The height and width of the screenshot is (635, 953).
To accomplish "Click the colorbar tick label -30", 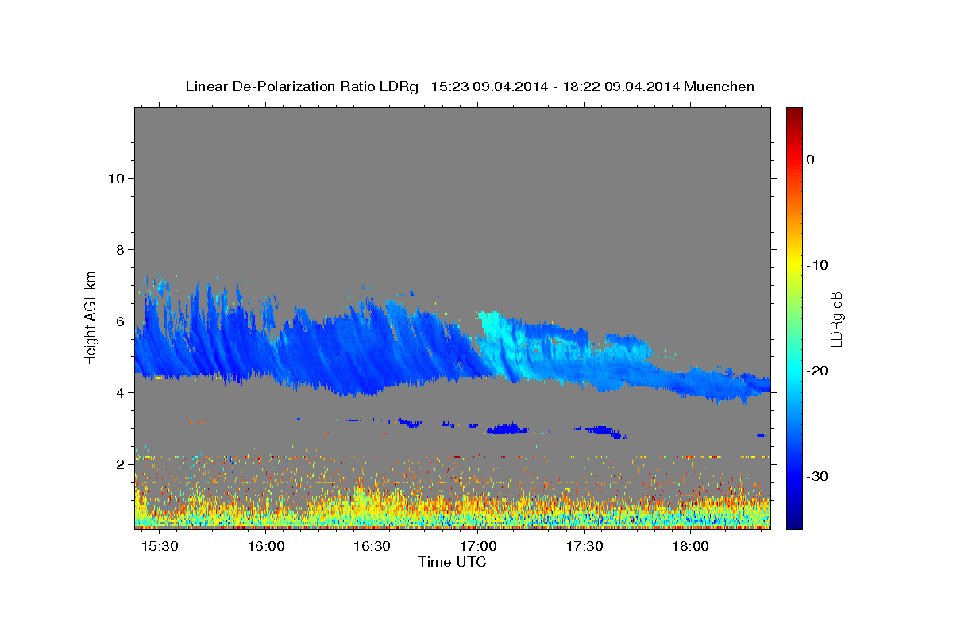I will click(818, 476).
